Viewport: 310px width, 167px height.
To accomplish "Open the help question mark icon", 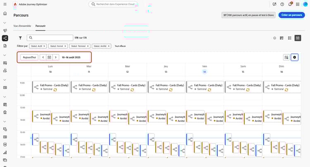I will click(282, 4).
